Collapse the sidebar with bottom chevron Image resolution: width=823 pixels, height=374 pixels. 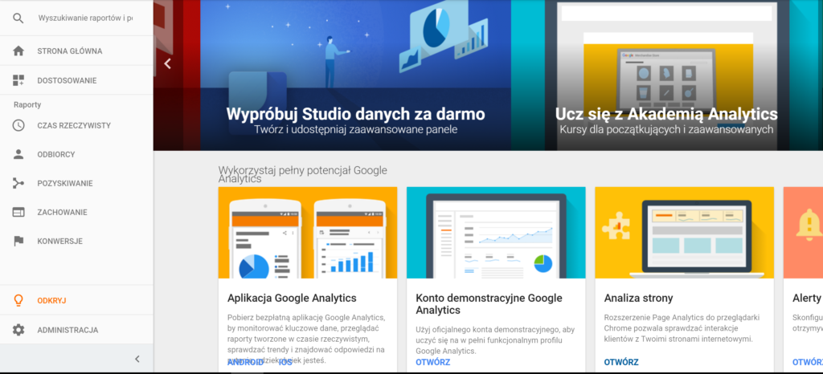(137, 359)
